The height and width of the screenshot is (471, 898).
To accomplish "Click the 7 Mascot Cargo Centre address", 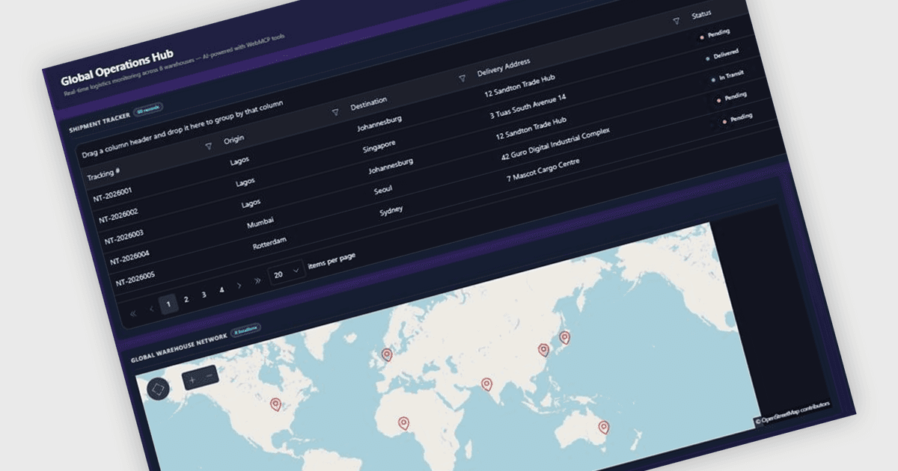I will 543,171.
